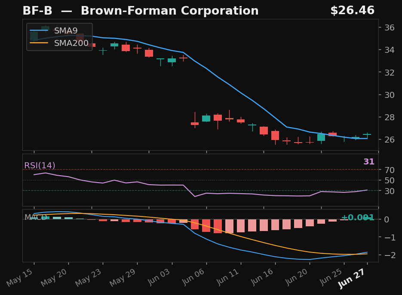The width and height of the screenshot is (402, 295).
Task: Click the MACD −2 axis label
Action: tap(390, 255)
